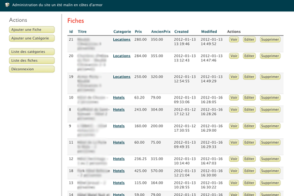294x196 pixels.
Task: Click the header title Administration du site
Action: point(57,5)
